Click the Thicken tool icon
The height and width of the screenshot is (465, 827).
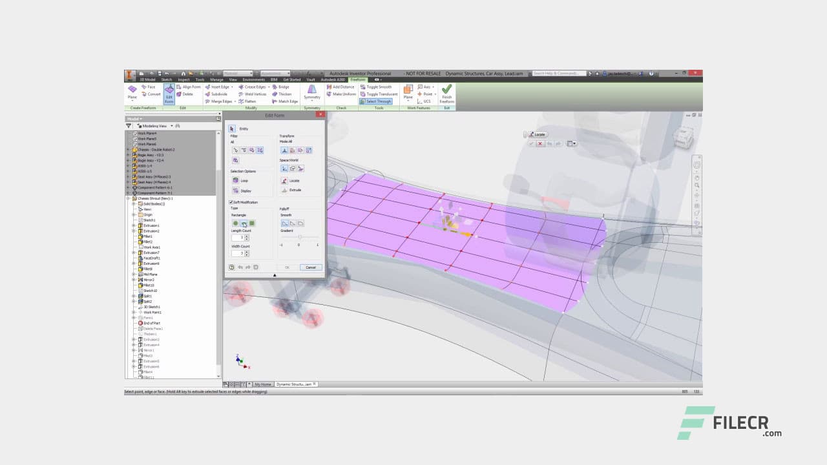point(275,94)
